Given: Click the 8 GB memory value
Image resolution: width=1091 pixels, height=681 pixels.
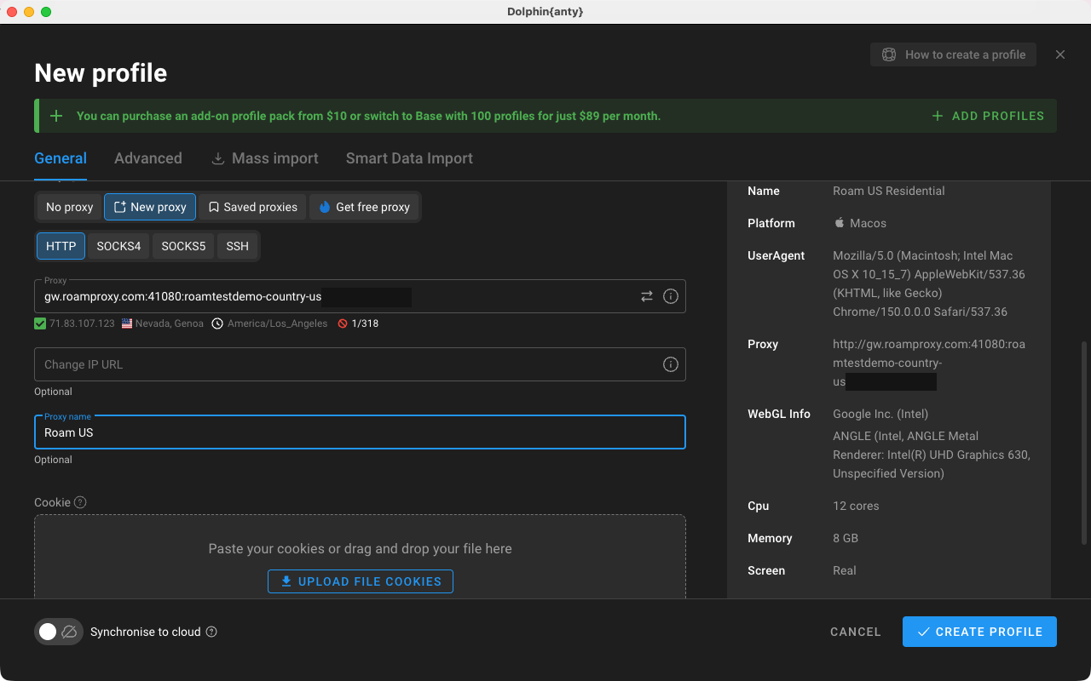Looking at the screenshot, I should [x=846, y=538].
